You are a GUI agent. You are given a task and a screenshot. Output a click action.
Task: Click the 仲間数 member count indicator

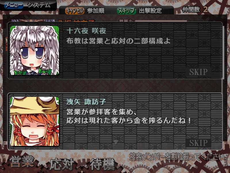coord(195,10)
